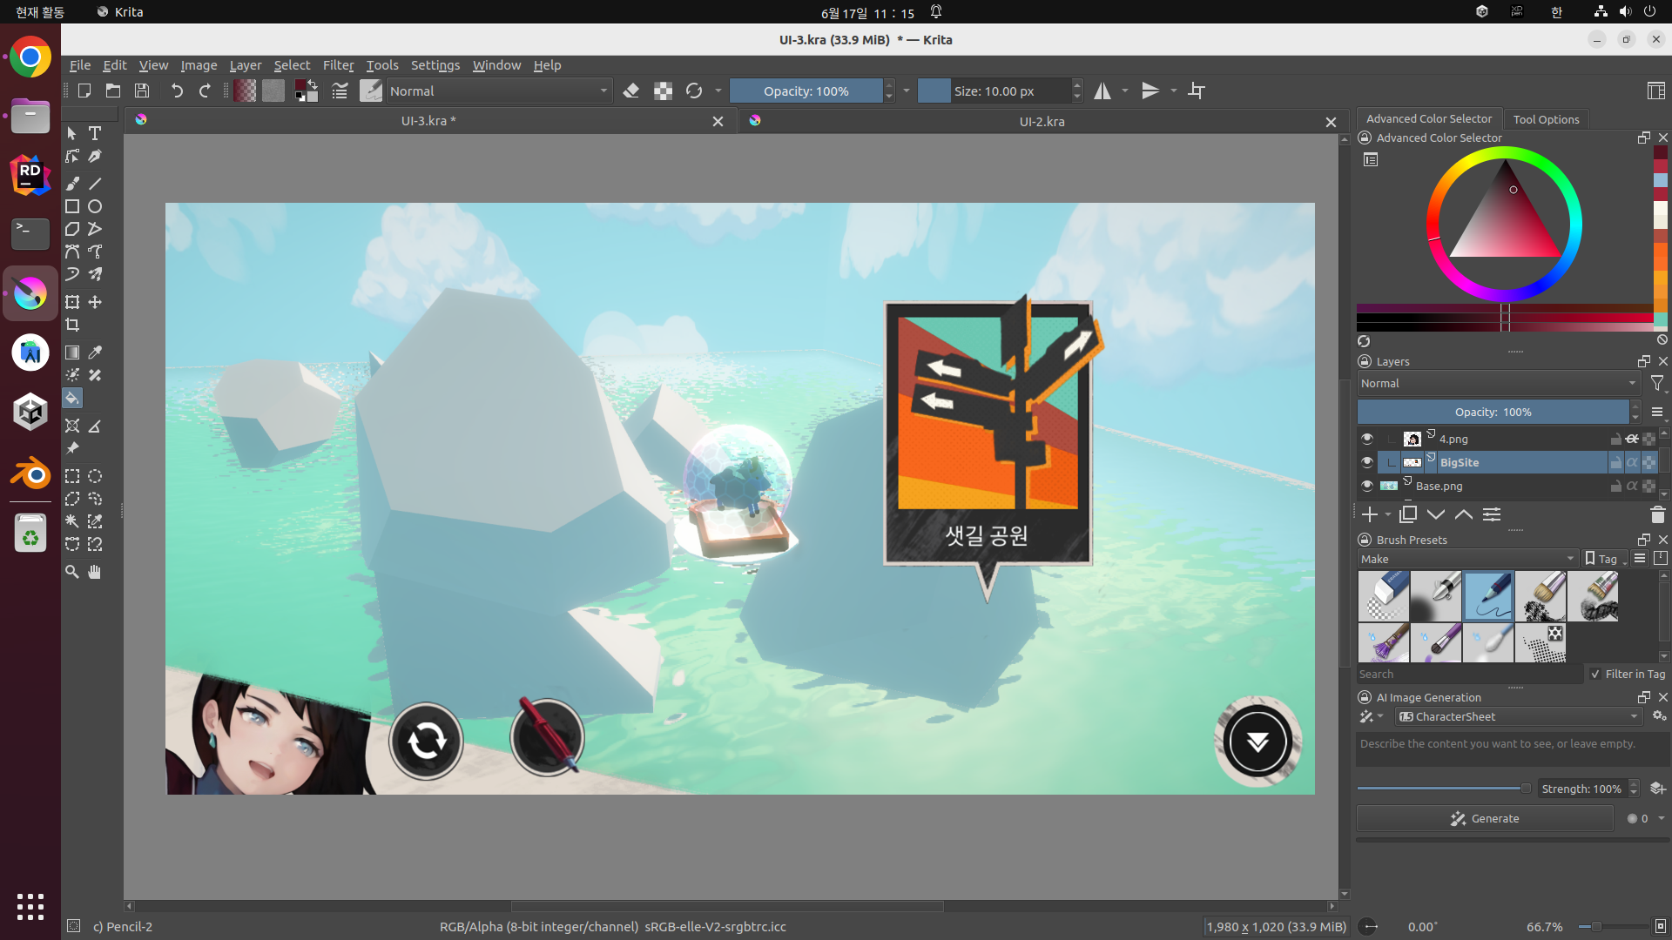Select the Rectangle shape tool
1672x940 pixels.
[72, 206]
